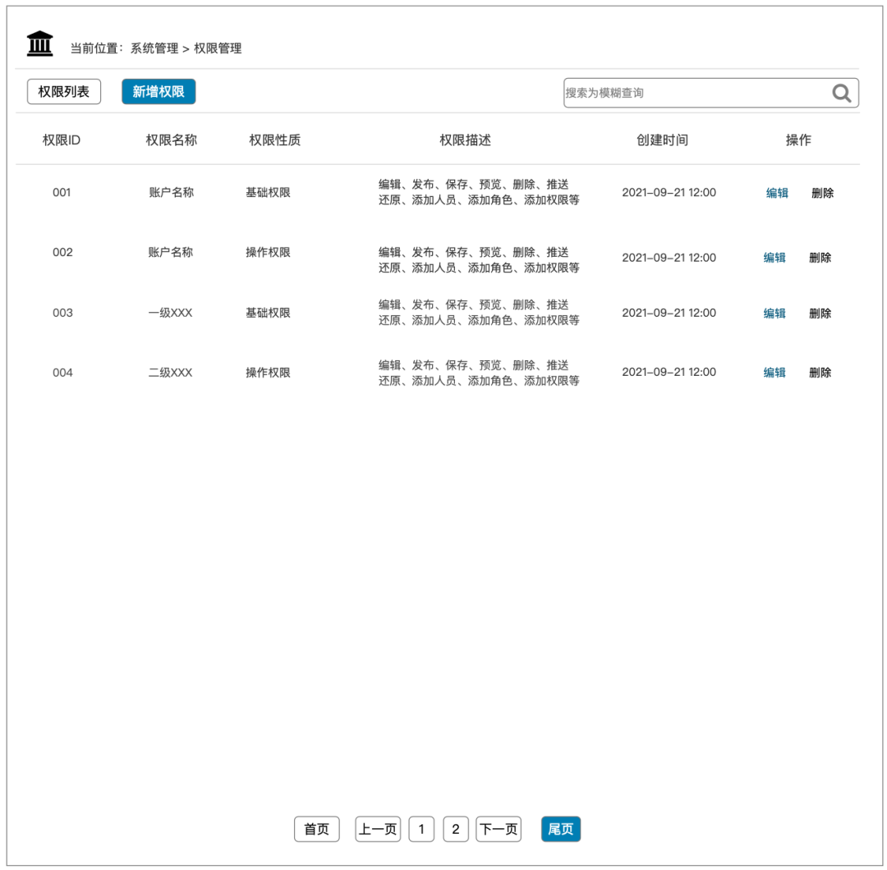Image resolution: width=887 pixels, height=870 pixels.
Task: Edit permission row 002
Action: click(774, 258)
